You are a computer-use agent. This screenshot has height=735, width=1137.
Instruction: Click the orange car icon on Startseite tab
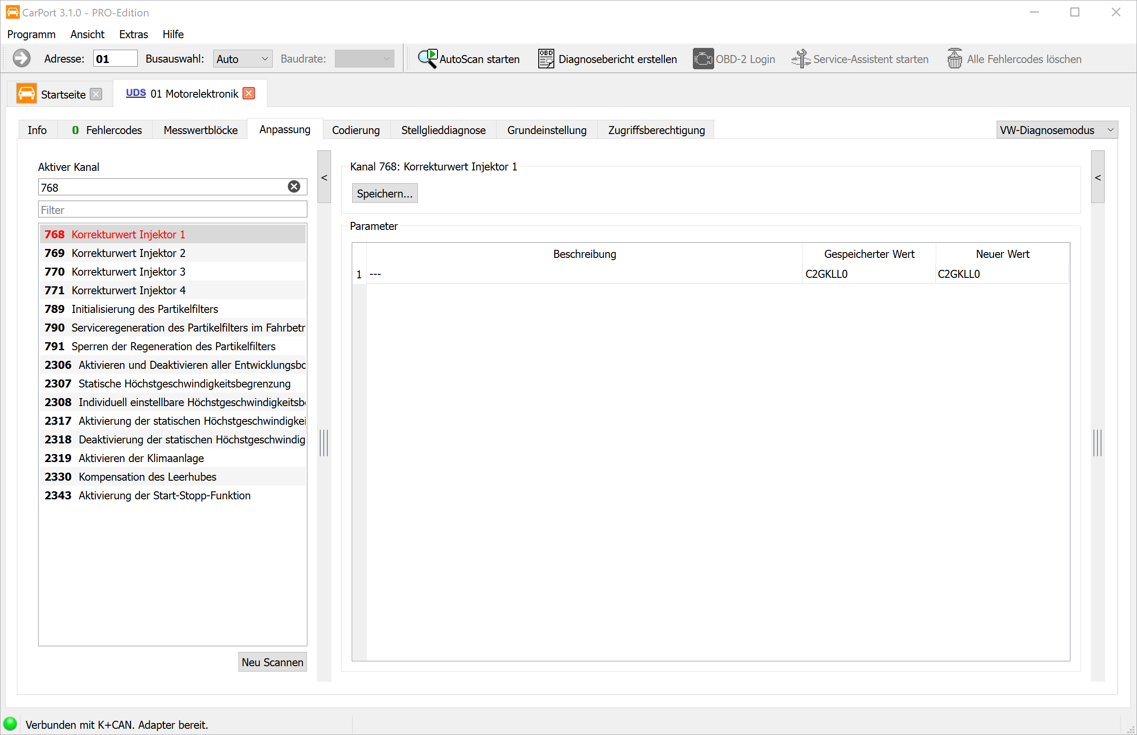[x=26, y=93]
